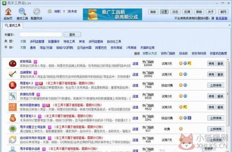This screenshot has width=232, height=152.
Task: Click yellow platform icon in 制作阿里数据包 row
Action: (185, 107)
